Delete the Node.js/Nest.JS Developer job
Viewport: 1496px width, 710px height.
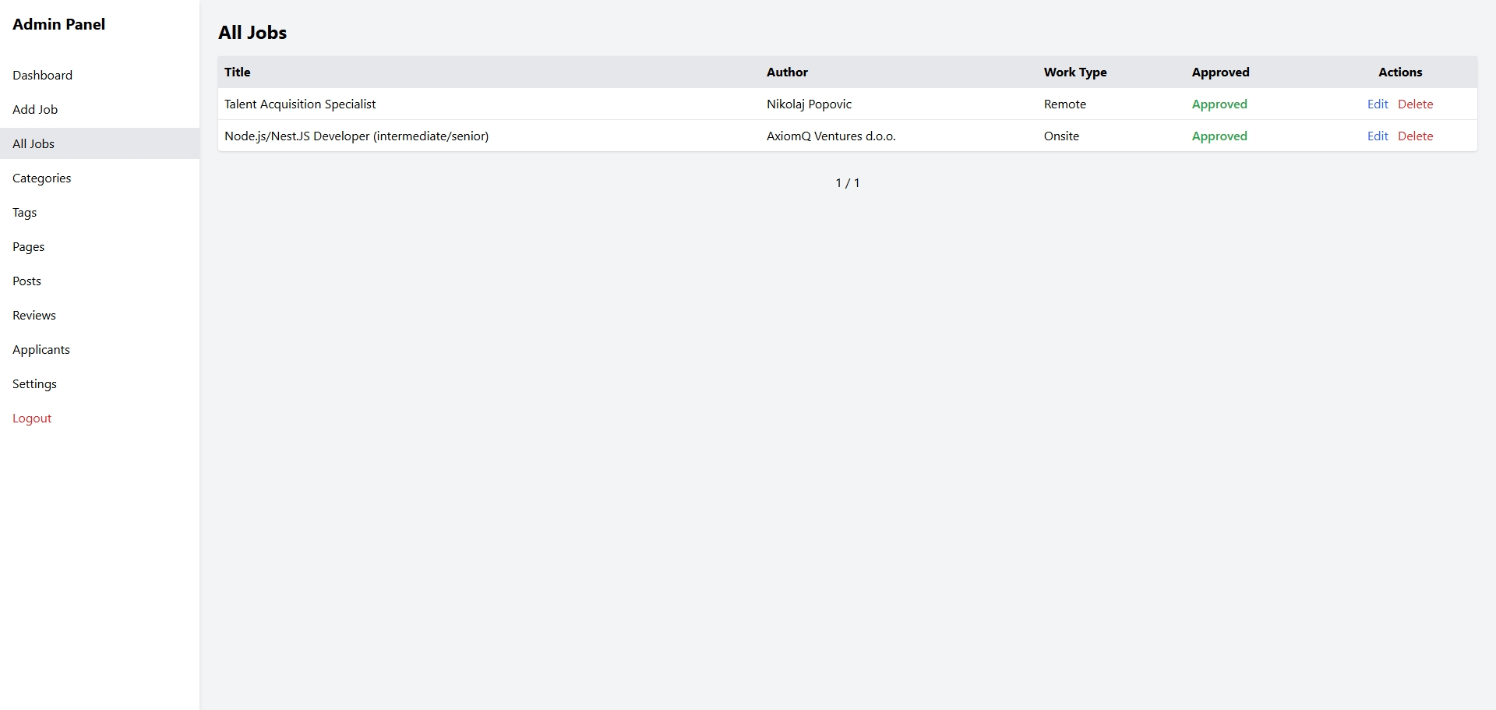[x=1415, y=136]
